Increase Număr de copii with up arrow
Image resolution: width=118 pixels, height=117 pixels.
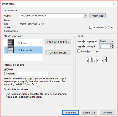pyautogui.click(x=112, y=45)
